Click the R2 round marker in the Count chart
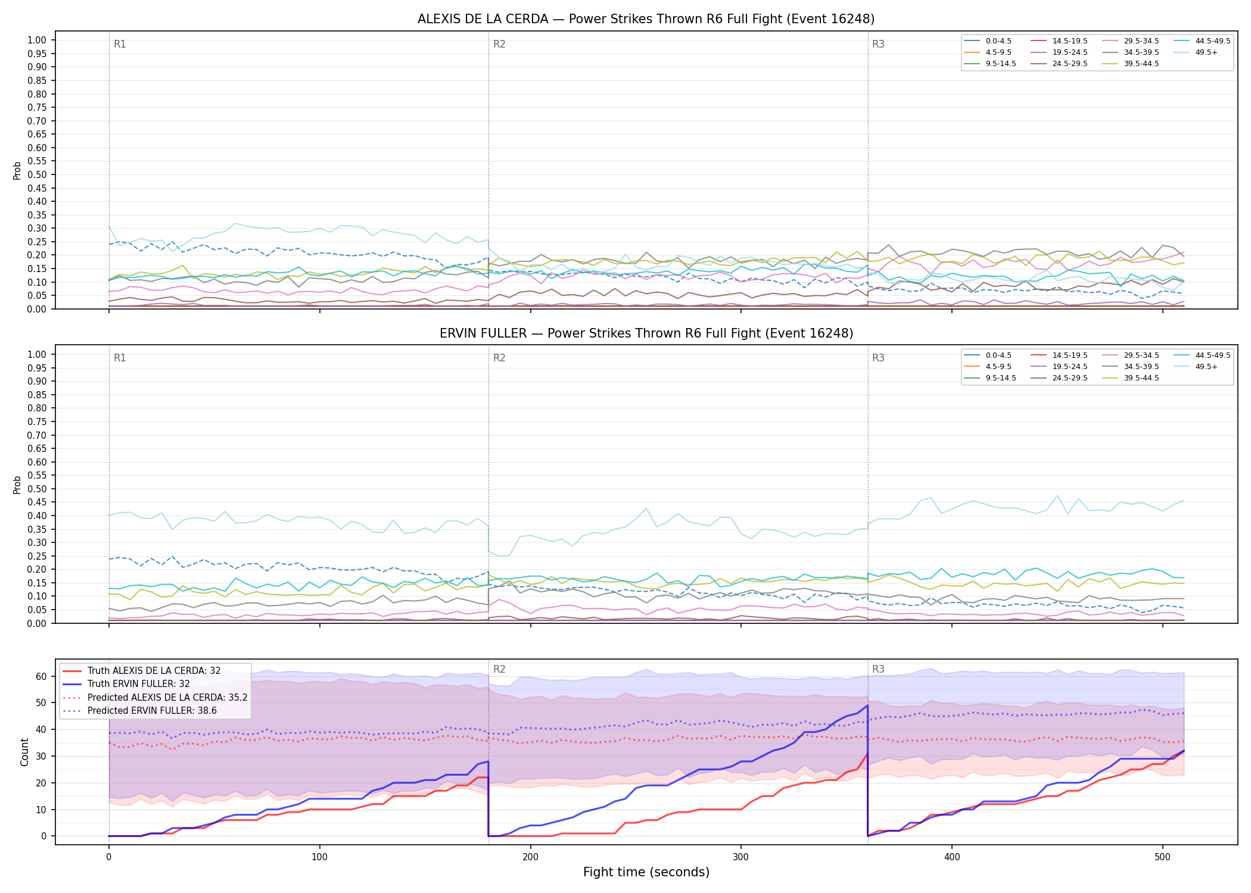 [x=499, y=669]
